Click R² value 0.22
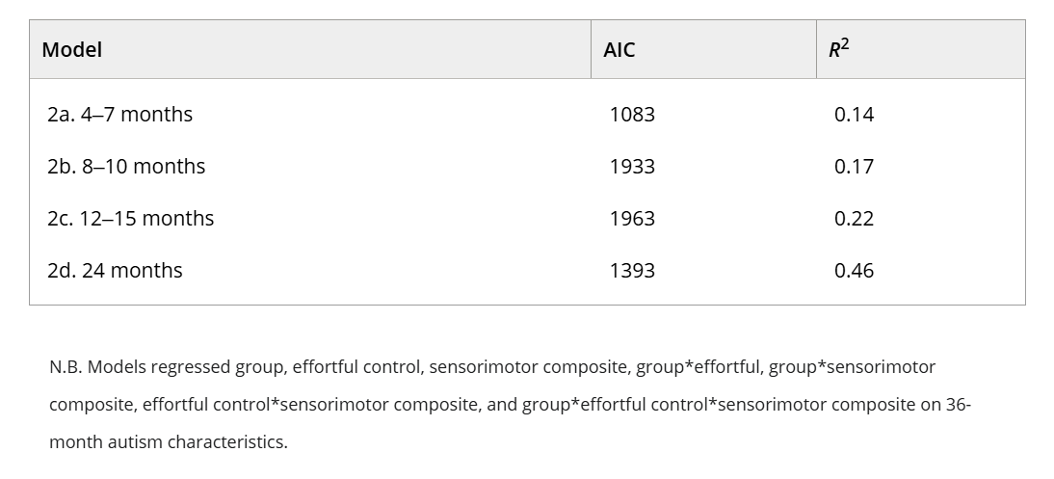1054x479 pixels. pos(854,218)
